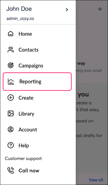Click the Campaigns target icon
The width and height of the screenshot is (108, 185).
click(x=11, y=66)
